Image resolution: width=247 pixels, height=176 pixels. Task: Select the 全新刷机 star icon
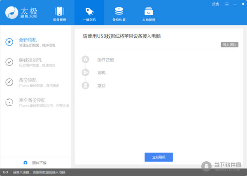point(9,42)
